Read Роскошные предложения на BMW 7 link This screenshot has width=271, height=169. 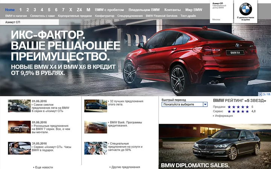tap(51, 129)
